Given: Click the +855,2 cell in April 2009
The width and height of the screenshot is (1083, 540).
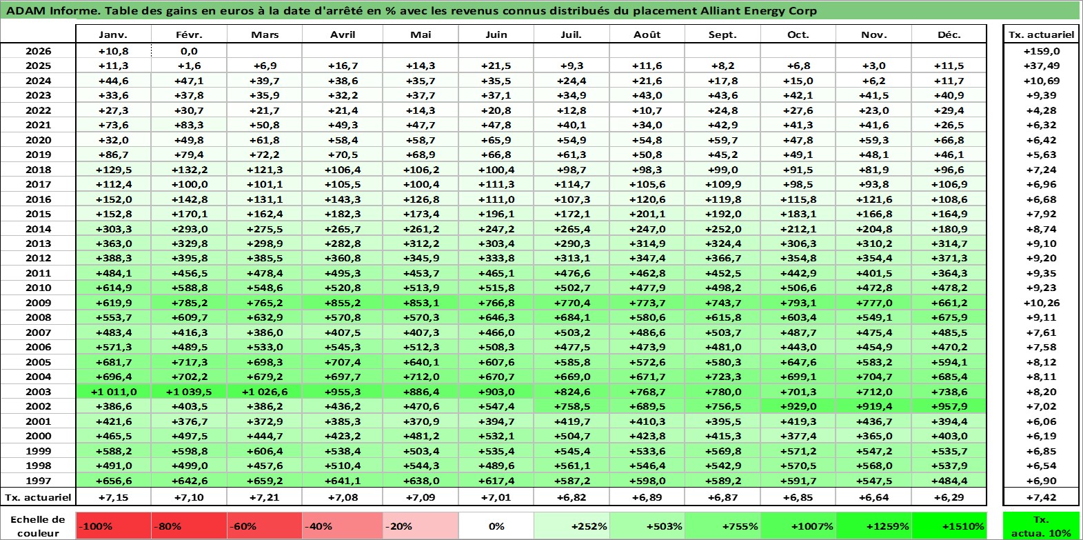Looking at the screenshot, I should tap(343, 303).
